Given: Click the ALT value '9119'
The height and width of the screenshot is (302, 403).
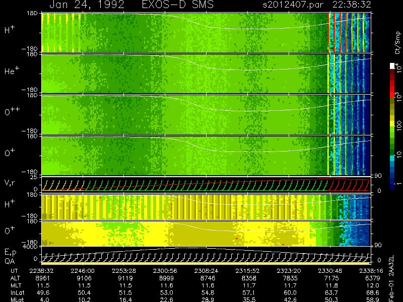Looking at the screenshot, I should point(125,278).
